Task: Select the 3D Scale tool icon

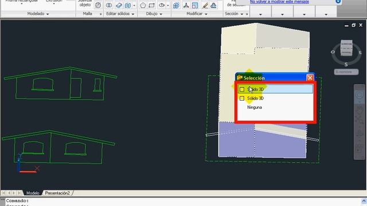Action: [195, 5]
